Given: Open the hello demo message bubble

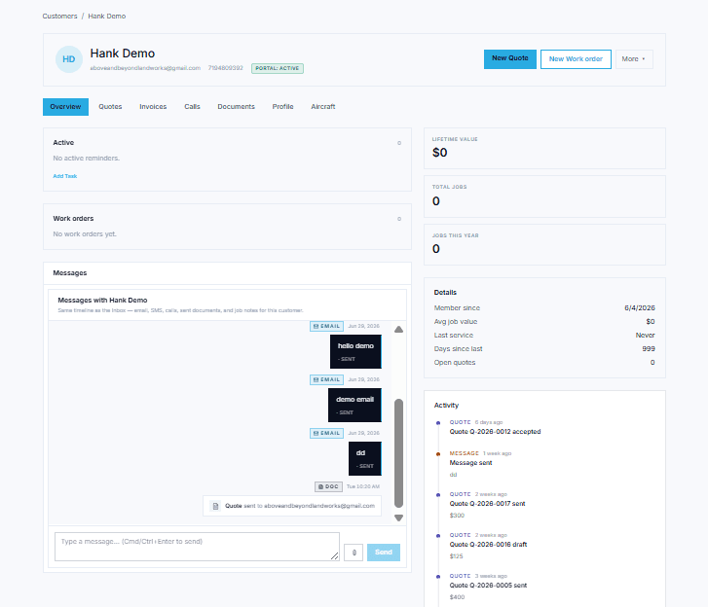Looking at the screenshot, I should (x=355, y=352).
